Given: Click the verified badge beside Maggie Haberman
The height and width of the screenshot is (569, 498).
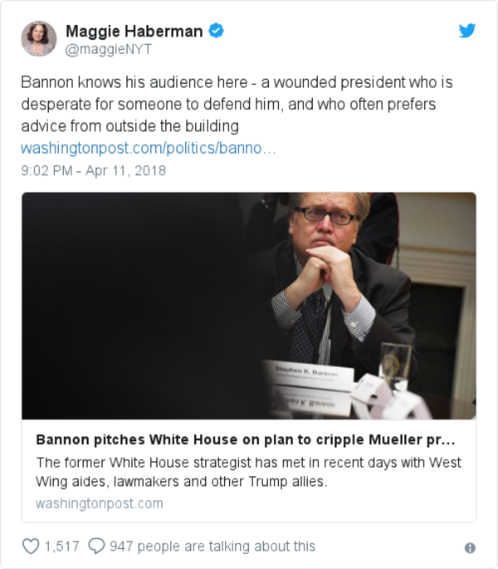Looking at the screenshot, I should click(216, 32).
